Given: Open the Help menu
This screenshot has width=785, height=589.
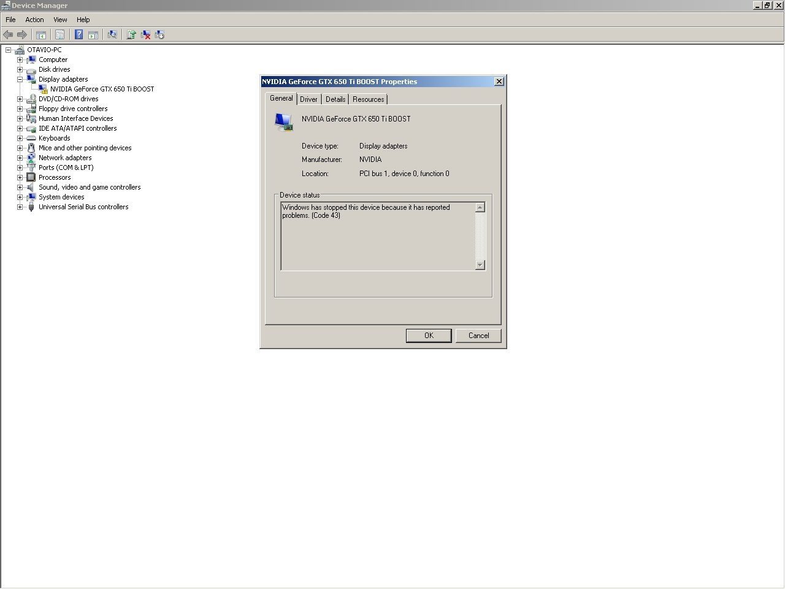Looking at the screenshot, I should [83, 20].
